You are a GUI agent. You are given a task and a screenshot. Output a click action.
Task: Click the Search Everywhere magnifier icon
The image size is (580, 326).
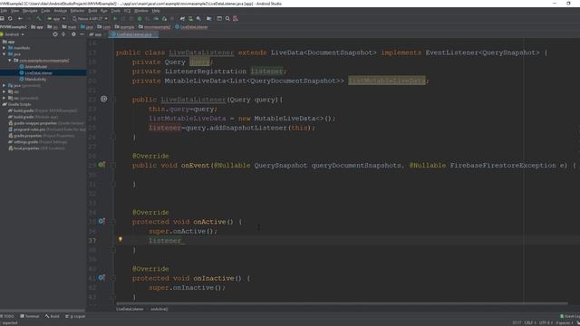(x=227, y=18)
